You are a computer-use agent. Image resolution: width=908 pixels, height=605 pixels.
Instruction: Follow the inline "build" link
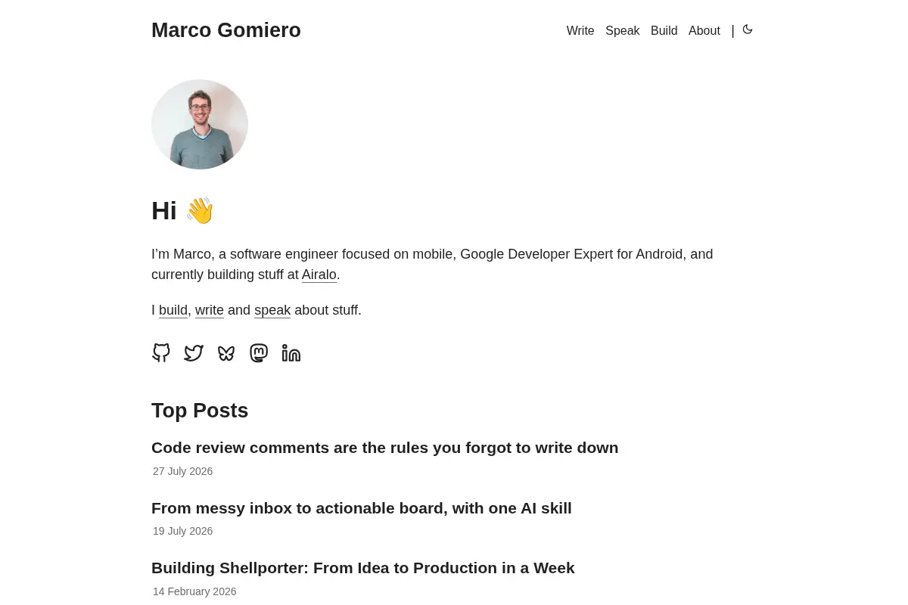pos(173,310)
